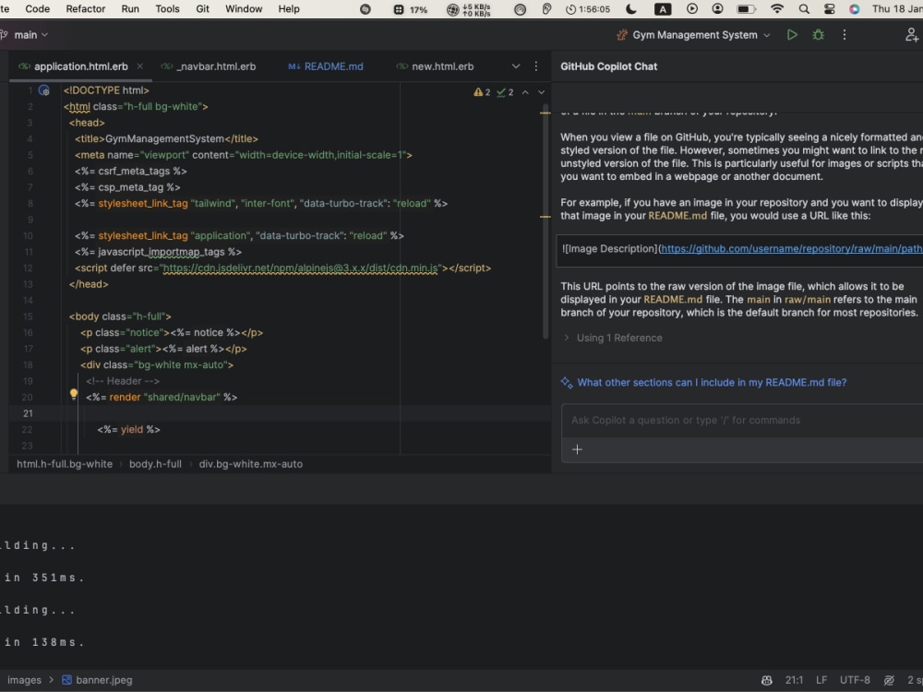The height and width of the screenshot is (692, 923).
Task: Click the typo check indicator showing 2
Action: [505, 92]
